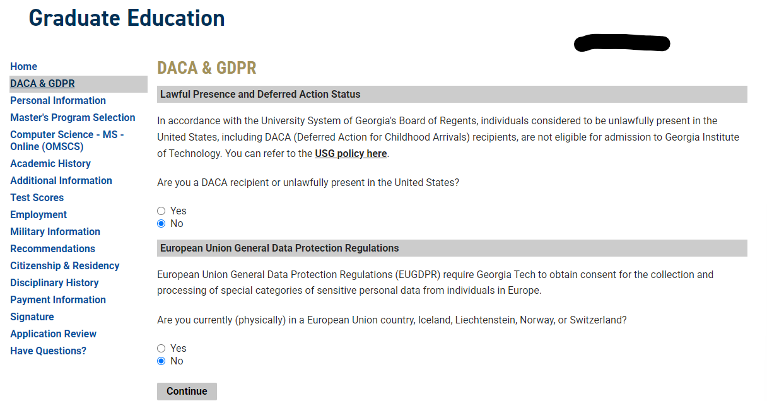Image resolution: width=767 pixels, height=401 pixels.
Task: Choose No for physically in European Union
Action: (161, 361)
